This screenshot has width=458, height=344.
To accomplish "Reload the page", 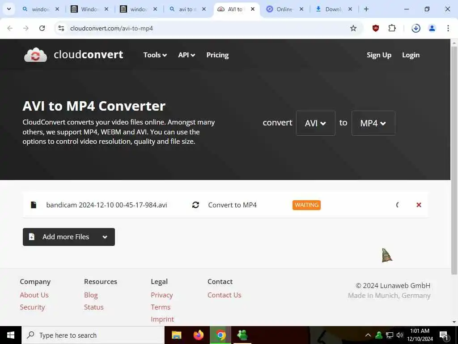I will (42, 28).
